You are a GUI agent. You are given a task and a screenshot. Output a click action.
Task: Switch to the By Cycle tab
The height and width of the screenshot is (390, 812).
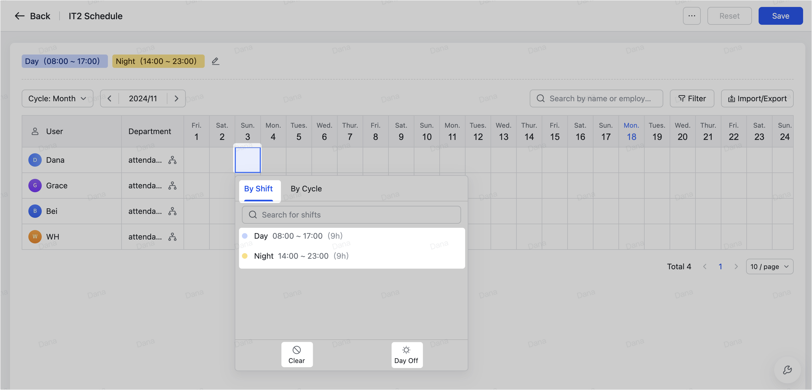pos(306,189)
